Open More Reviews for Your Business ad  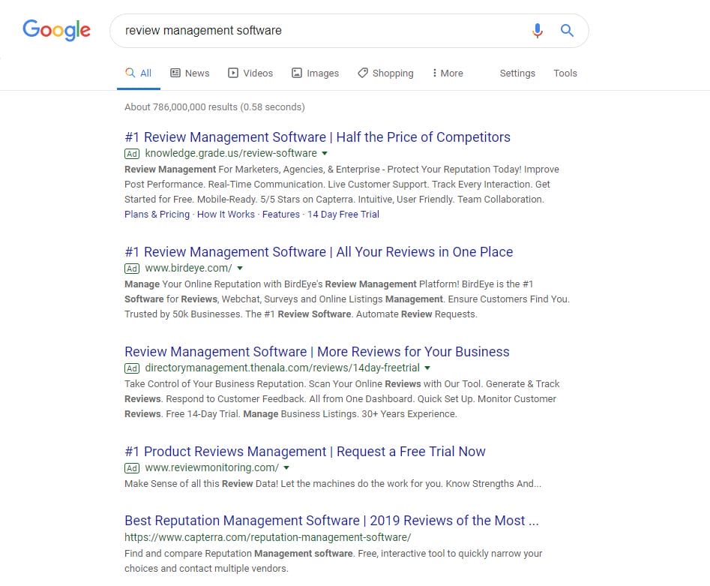pyautogui.click(x=317, y=352)
